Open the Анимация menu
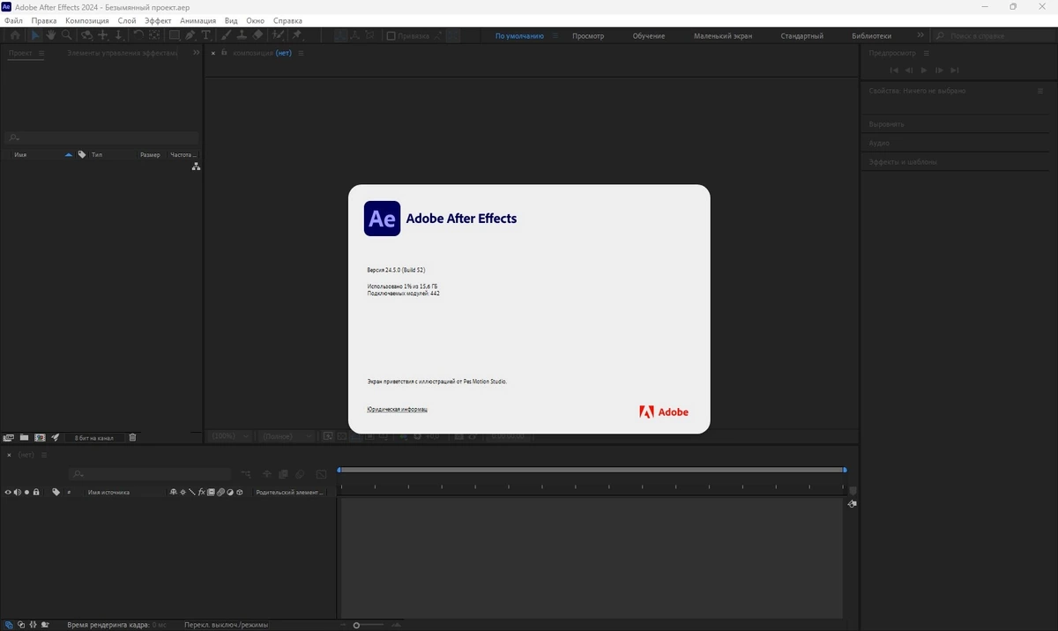Image resolution: width=1058 pixels, height=631 pixels. coord(198,20)
